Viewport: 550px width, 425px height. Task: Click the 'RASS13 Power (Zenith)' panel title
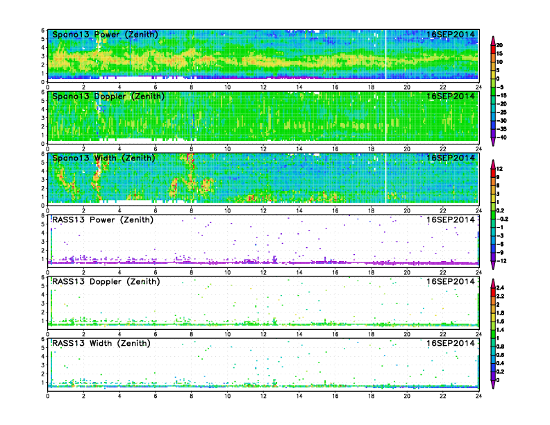pyautogui.click(x=103, y=220)
